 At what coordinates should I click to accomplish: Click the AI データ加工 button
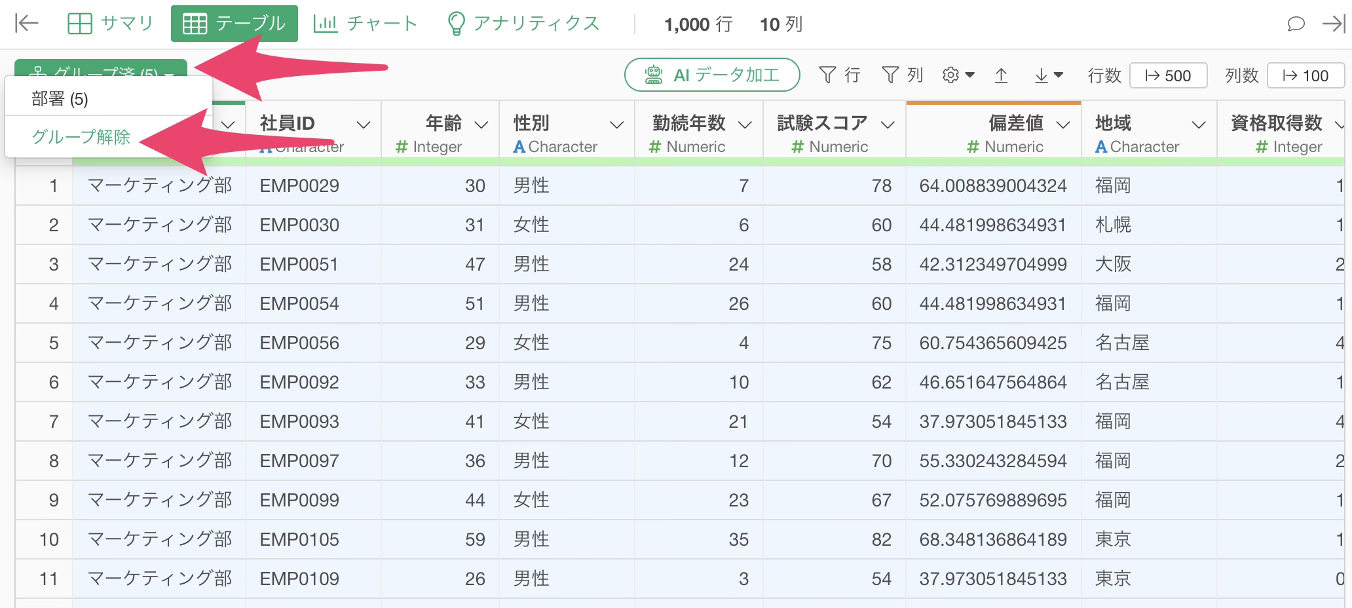pyautogui.click(x=712, y=75)
